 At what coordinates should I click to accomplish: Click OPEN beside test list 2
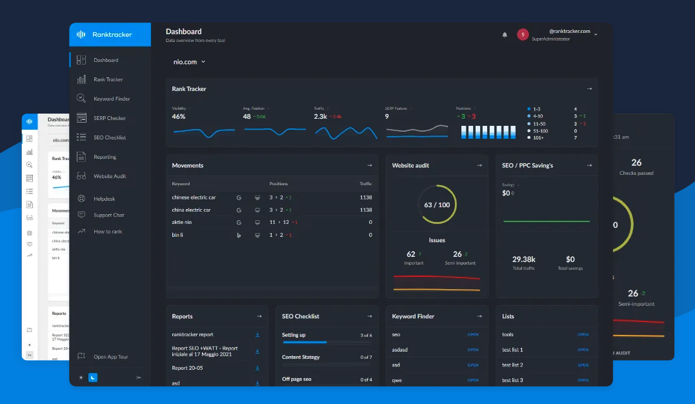583,365
